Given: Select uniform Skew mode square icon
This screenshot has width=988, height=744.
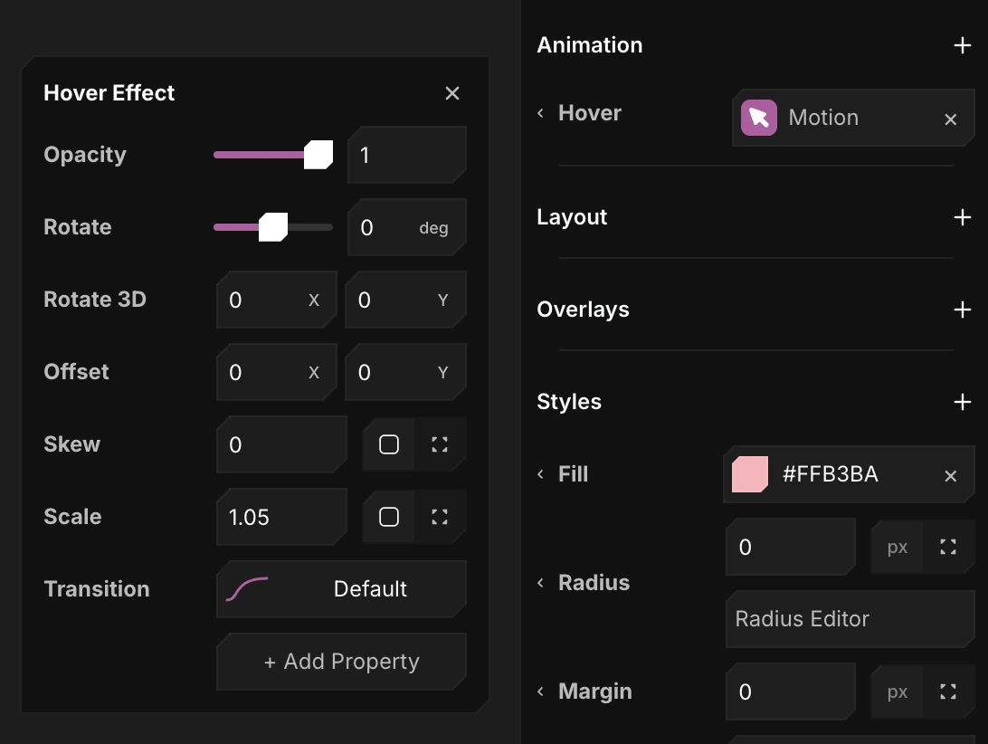Looking at the screenshot, I should point(389,444).
